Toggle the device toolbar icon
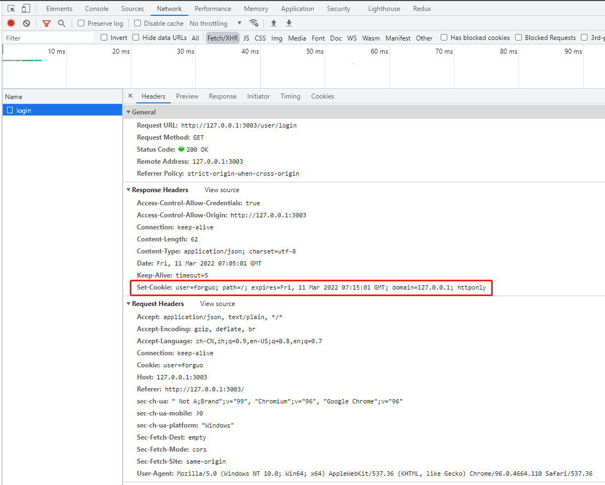The image size is (605, 485). tap(26, 9)
